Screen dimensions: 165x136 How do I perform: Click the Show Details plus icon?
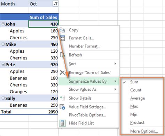(62, 98)
